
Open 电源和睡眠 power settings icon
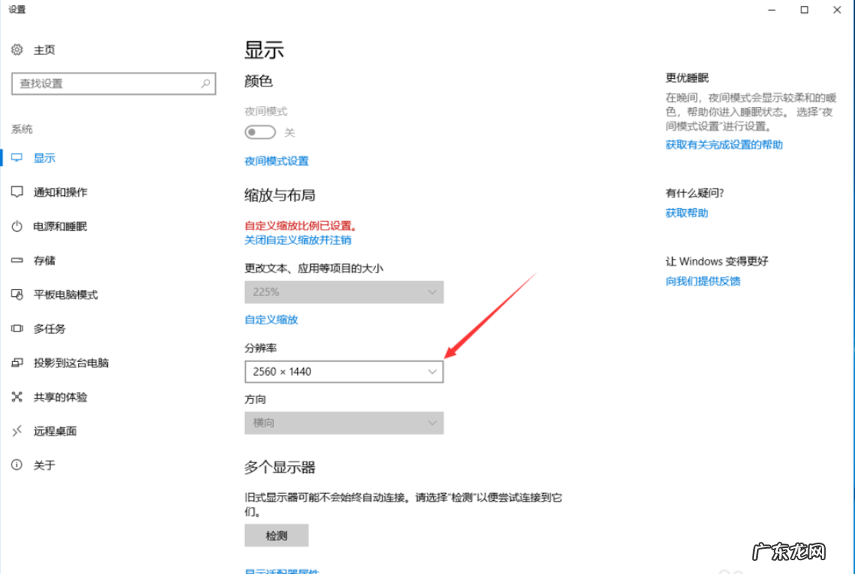pos(17,226)
